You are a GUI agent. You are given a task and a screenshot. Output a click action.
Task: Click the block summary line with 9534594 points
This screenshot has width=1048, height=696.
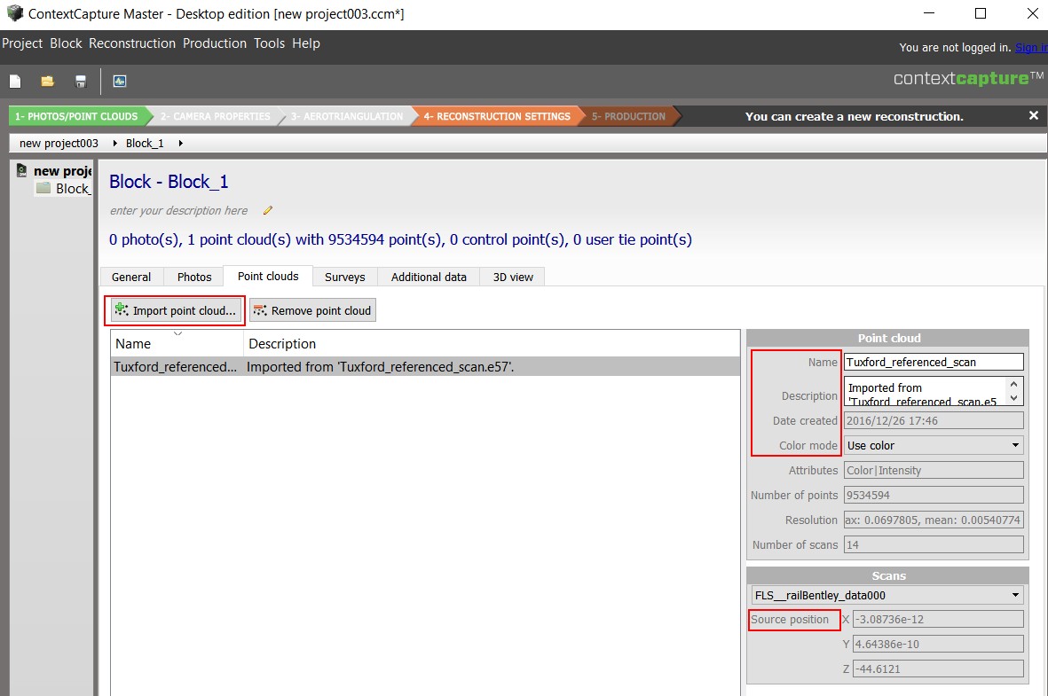pyautogui.click(x=400, y=239)
